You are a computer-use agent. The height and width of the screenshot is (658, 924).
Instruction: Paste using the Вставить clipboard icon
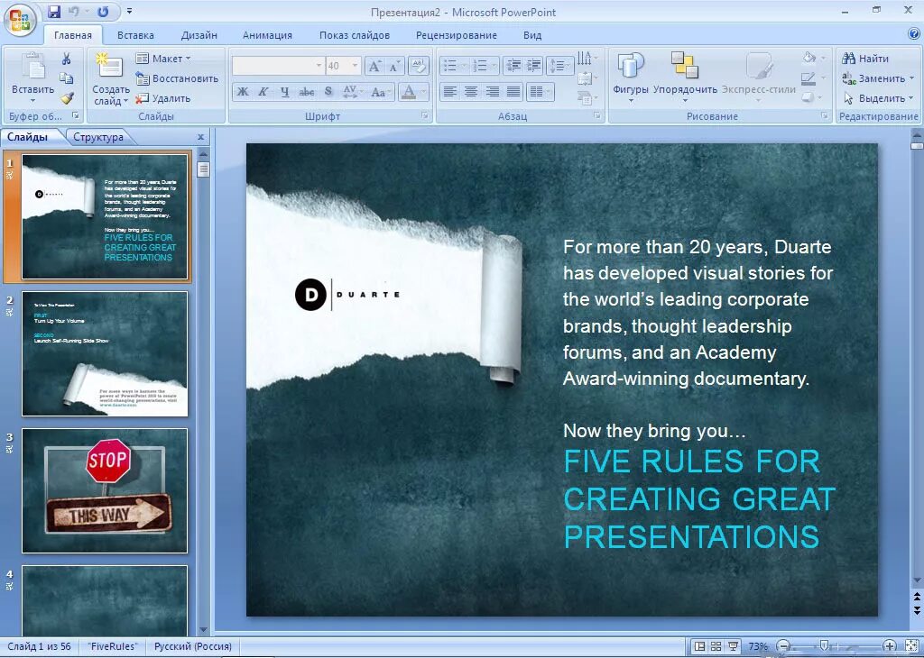(33, 66)
